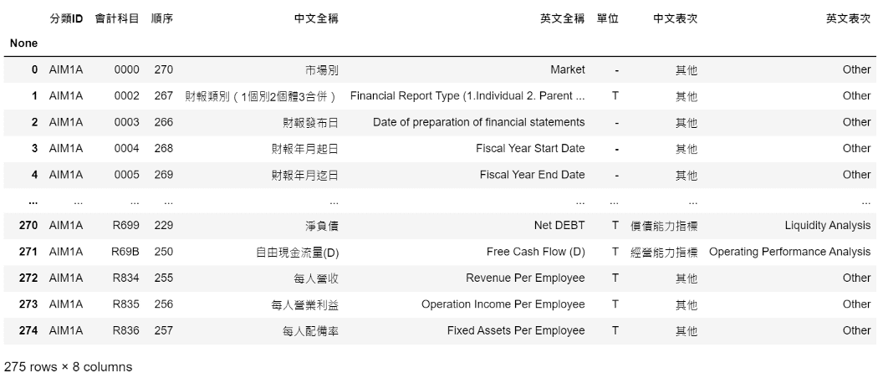The height and width of the screenshot is (378, 878).
Task: Click the 英文全稱 column header
Action: 563,18
